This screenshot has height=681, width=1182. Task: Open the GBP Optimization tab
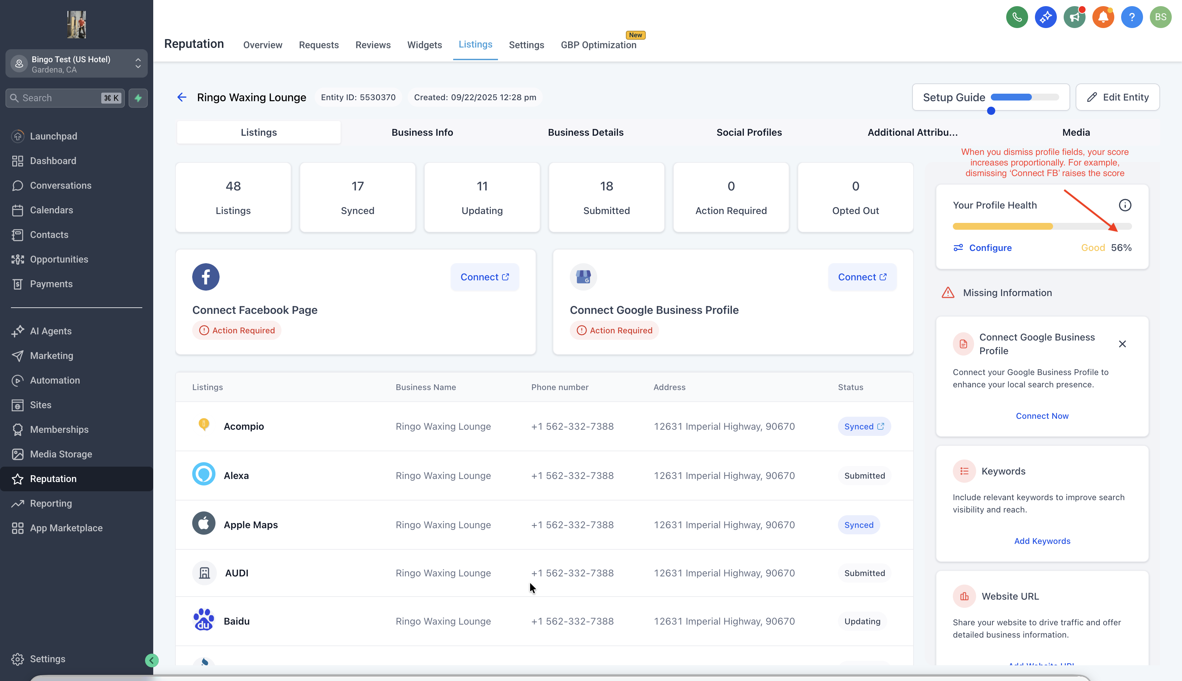[x=598, y=45]
